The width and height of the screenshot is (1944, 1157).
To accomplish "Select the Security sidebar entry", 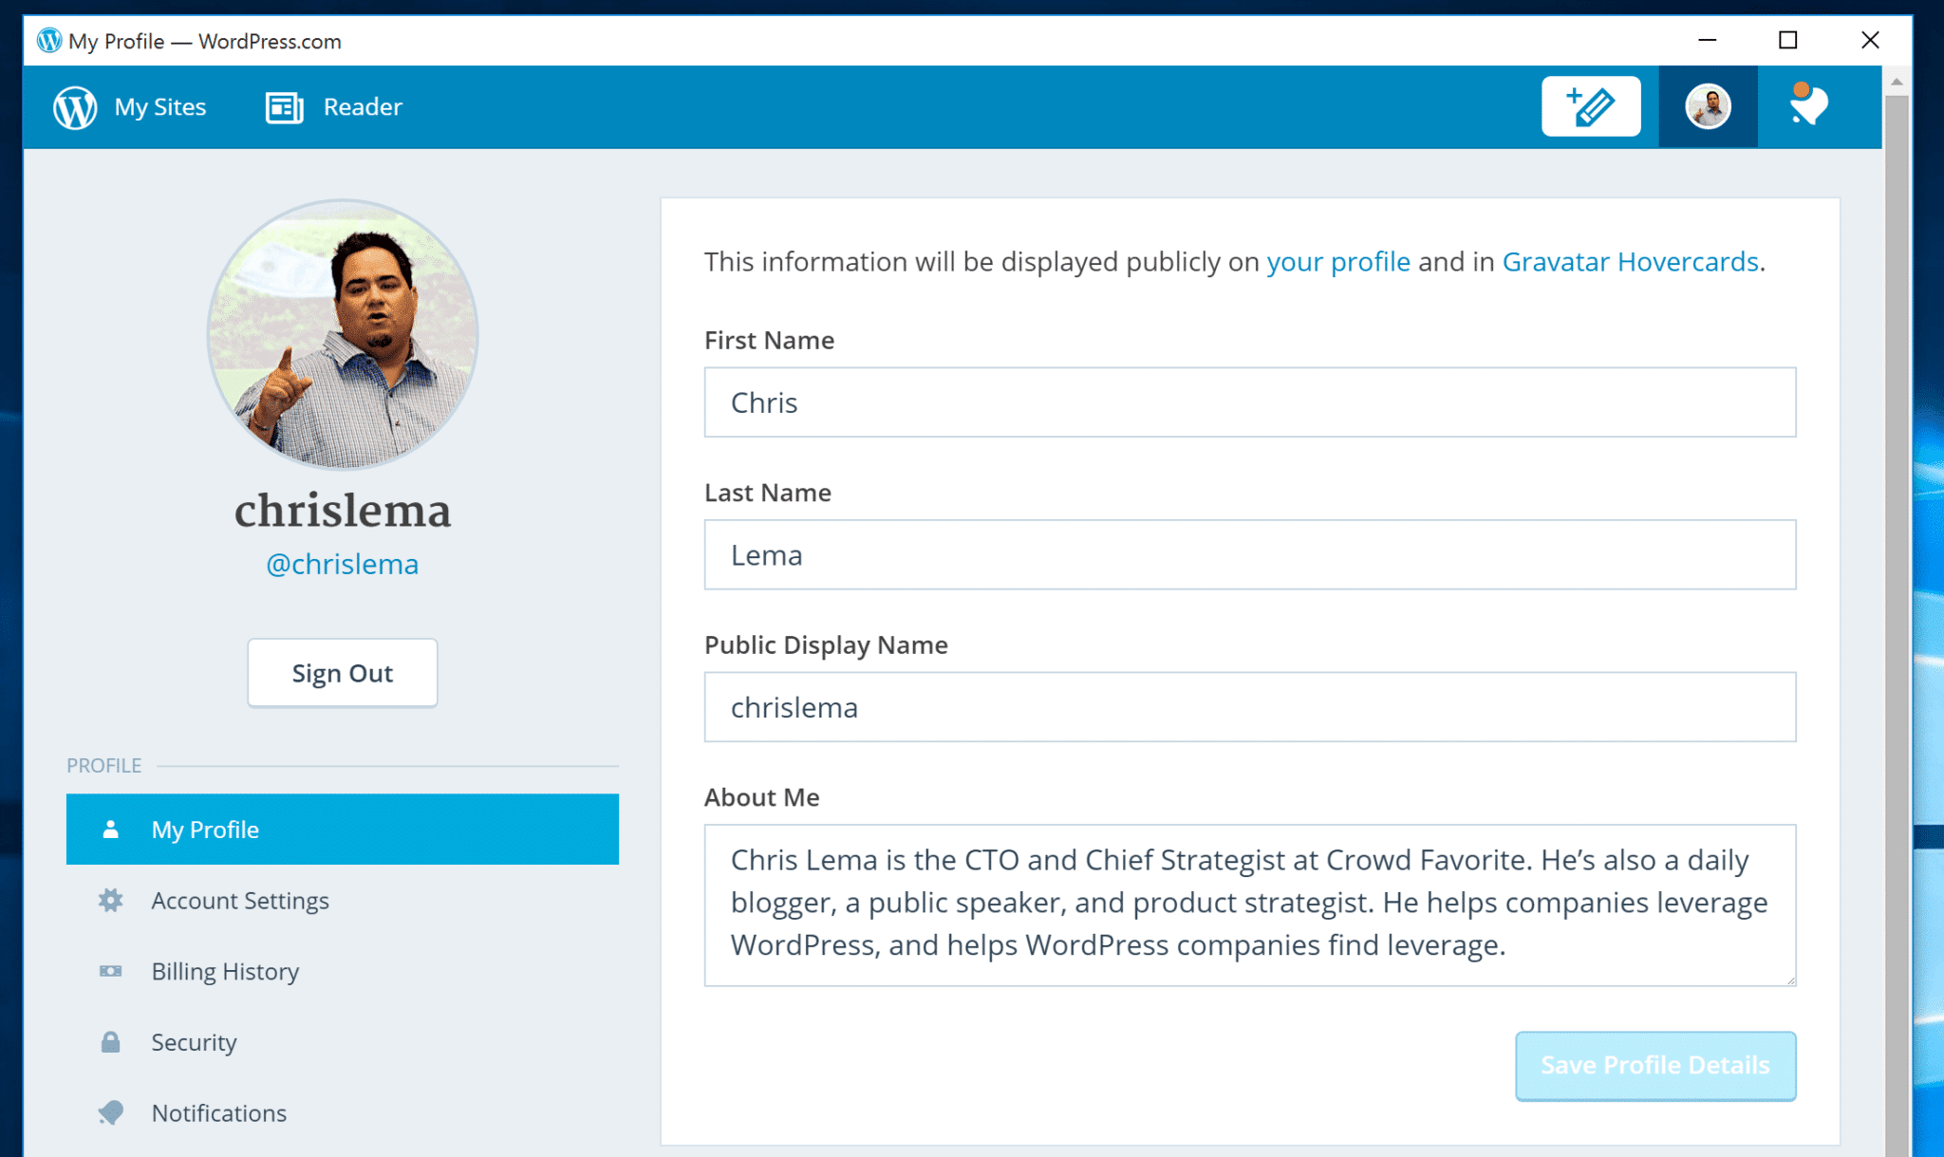I will [194, 1041].
